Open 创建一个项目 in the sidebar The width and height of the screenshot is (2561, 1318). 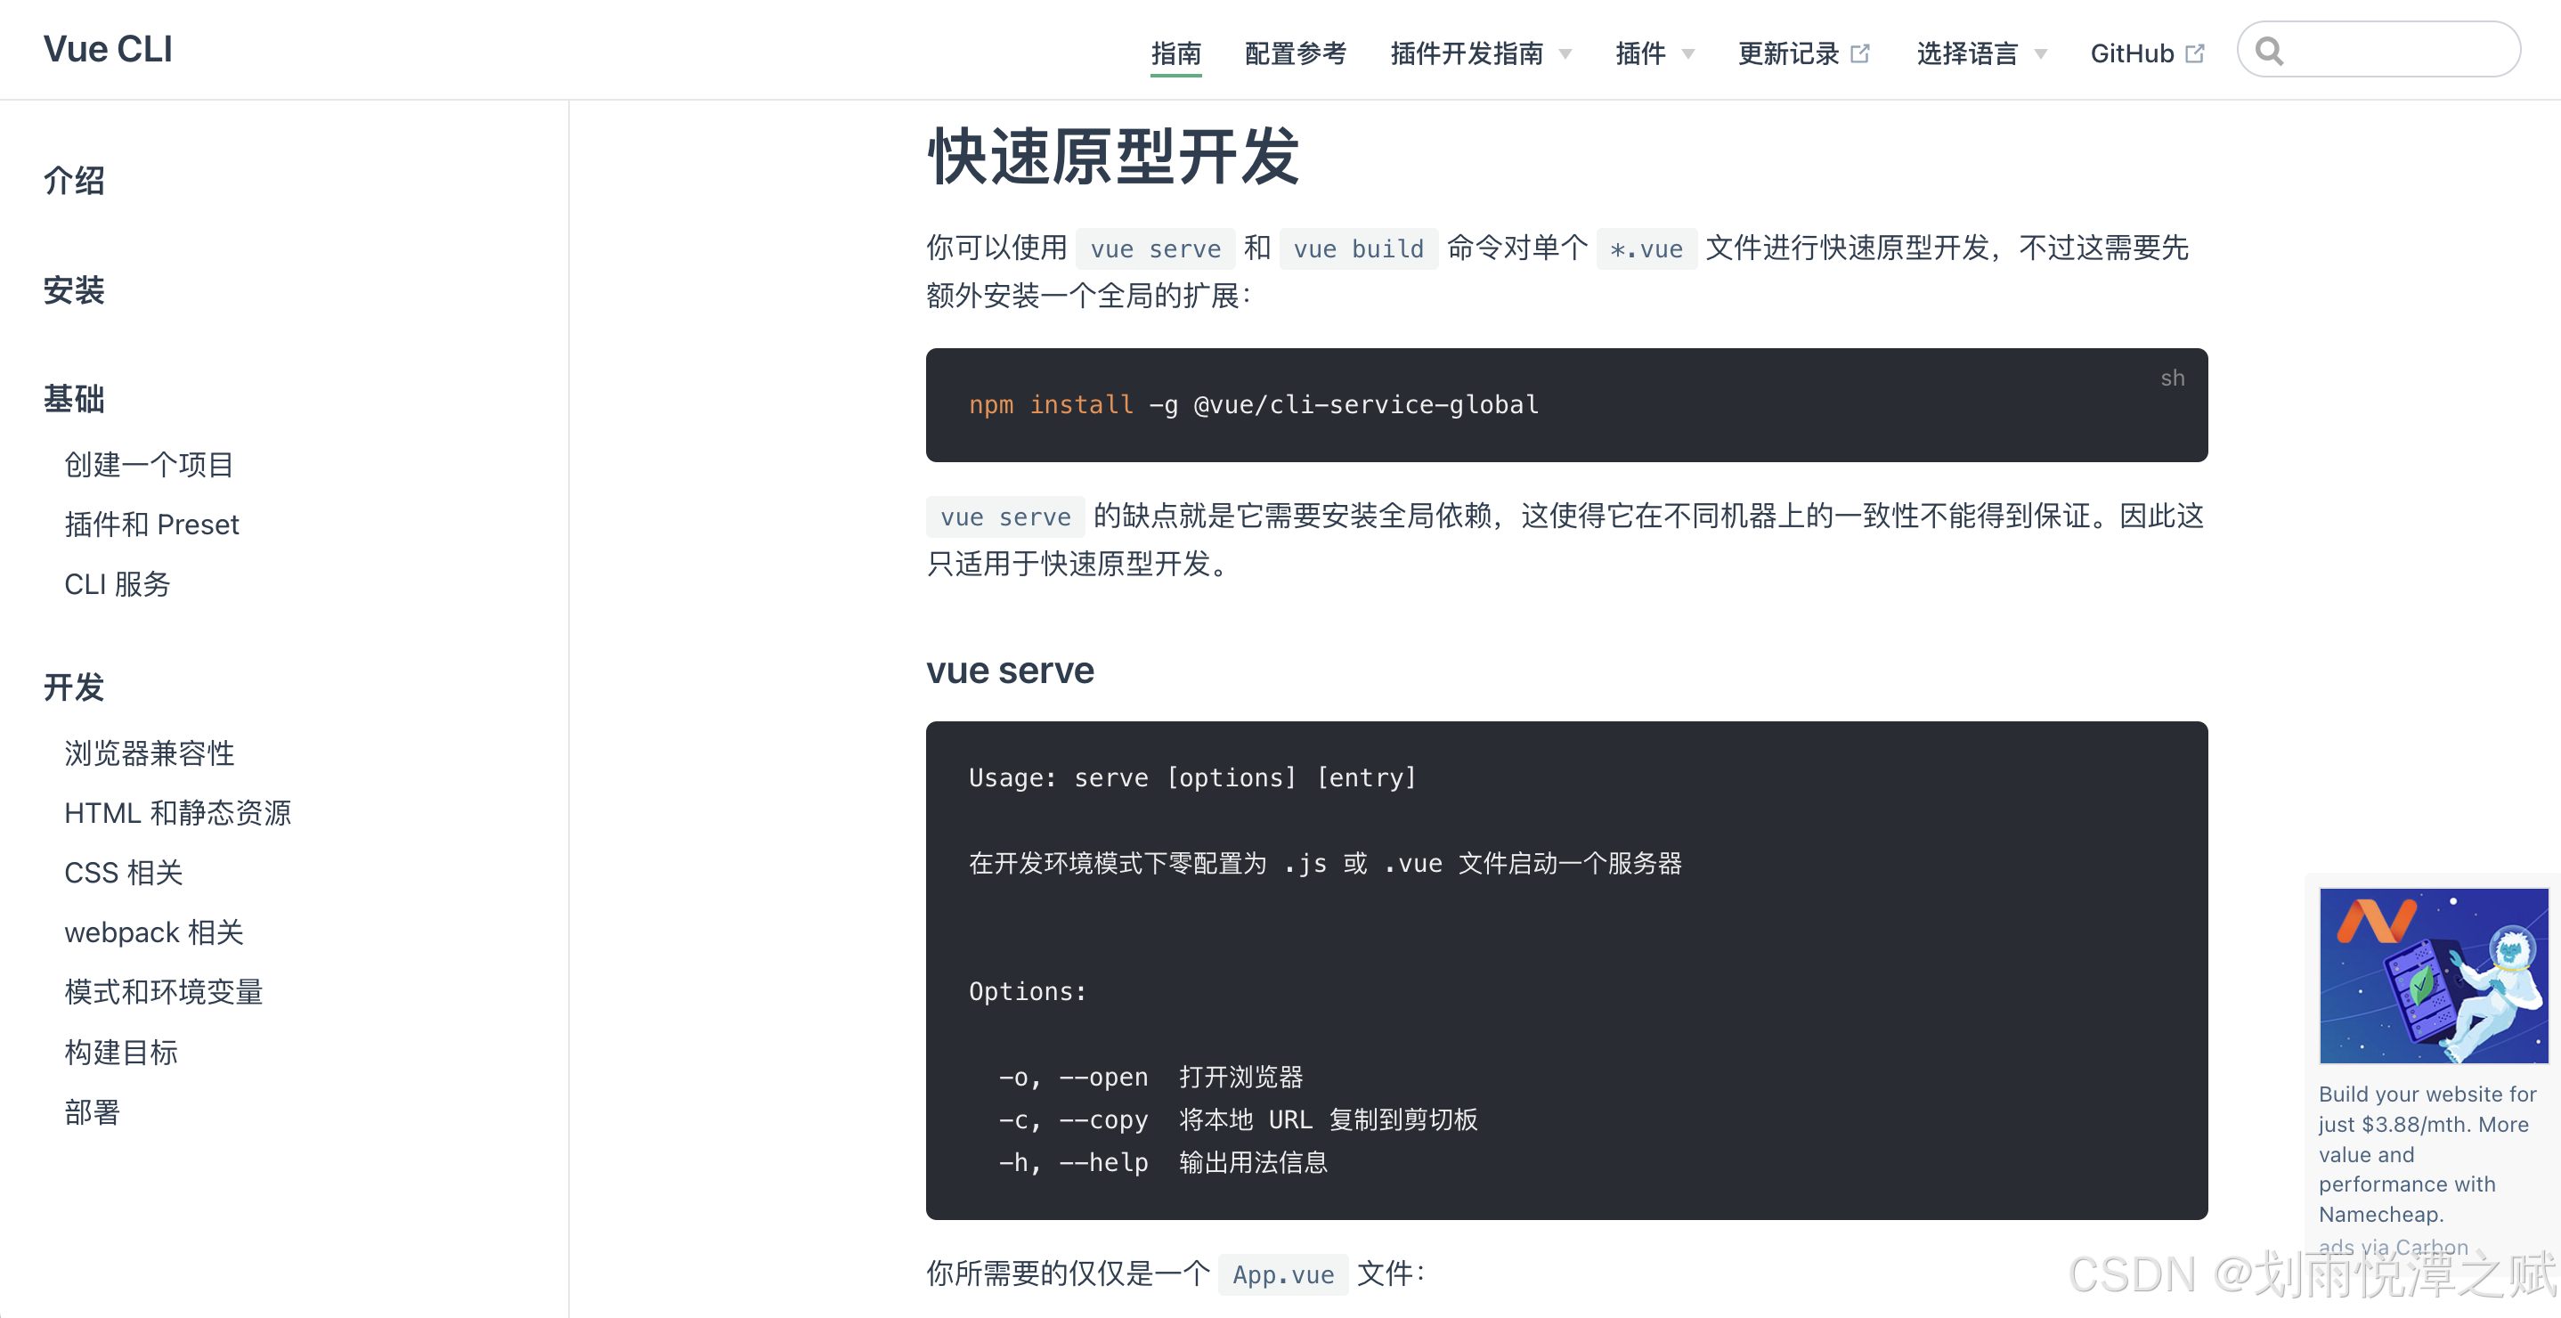[149, 464]
